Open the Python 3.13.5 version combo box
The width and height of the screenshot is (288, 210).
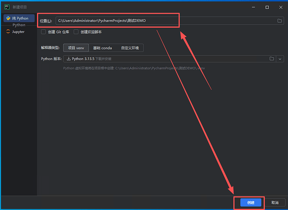pos(168,59)
